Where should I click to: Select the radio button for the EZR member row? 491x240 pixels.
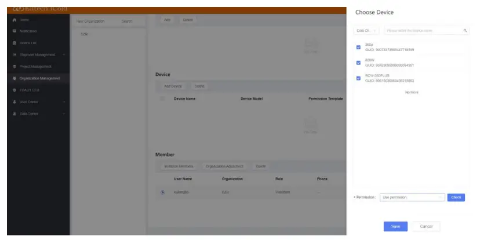(162, 192)
